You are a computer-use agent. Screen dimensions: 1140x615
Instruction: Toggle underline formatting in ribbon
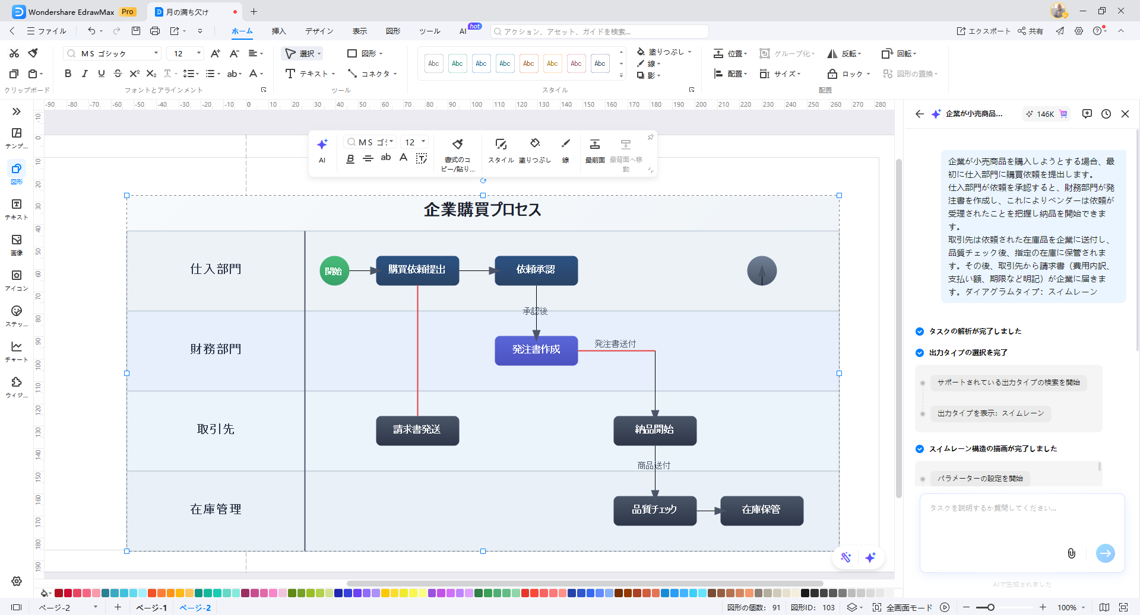pos(101,74)
